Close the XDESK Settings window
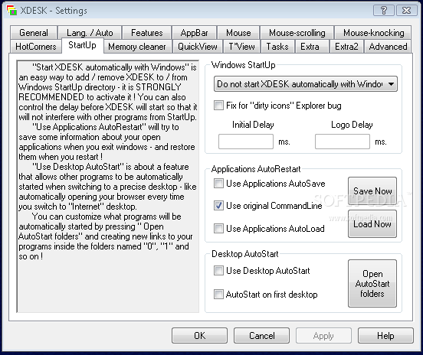The height and width of the screenshot is (355, 423). coord(406,11)
